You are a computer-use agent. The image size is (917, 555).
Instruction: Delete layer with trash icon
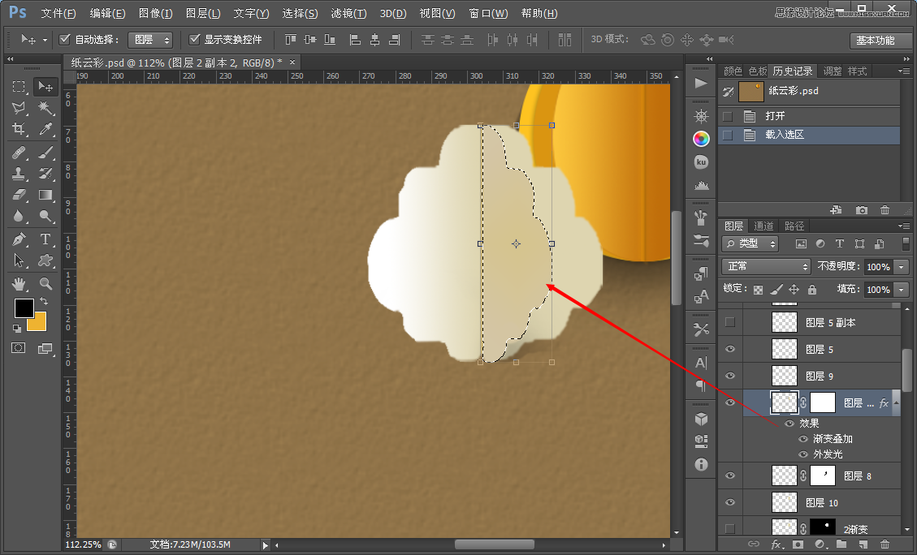(885, 544)
